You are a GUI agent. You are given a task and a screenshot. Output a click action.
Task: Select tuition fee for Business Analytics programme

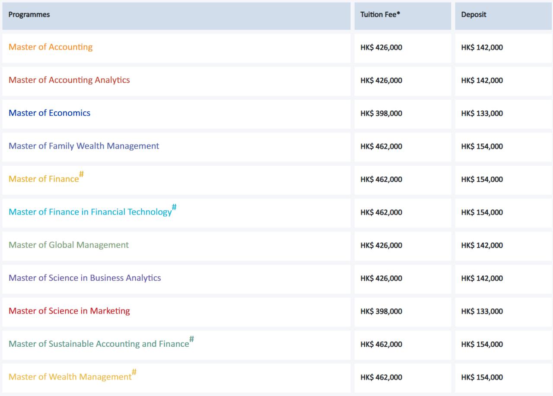(381, 278)
